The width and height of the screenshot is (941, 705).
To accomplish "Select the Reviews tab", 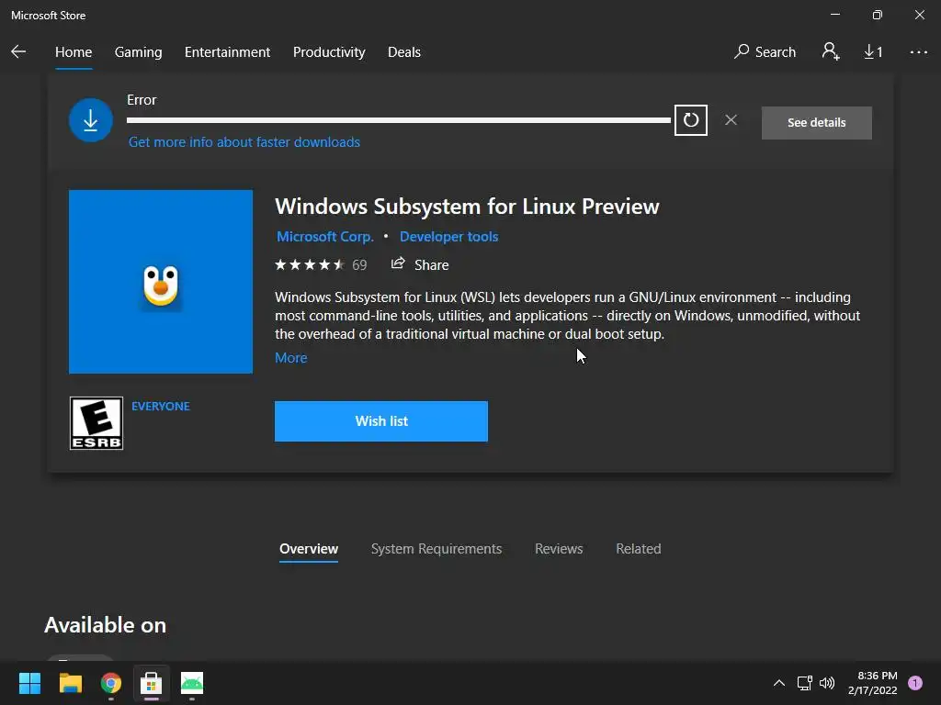I will tap(559, 549).
